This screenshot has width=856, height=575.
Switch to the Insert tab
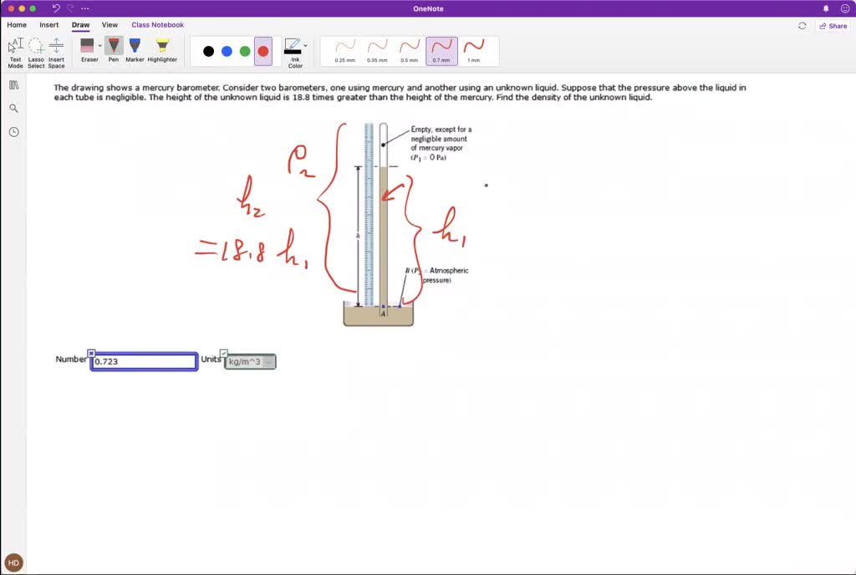[x=49, y=25]
